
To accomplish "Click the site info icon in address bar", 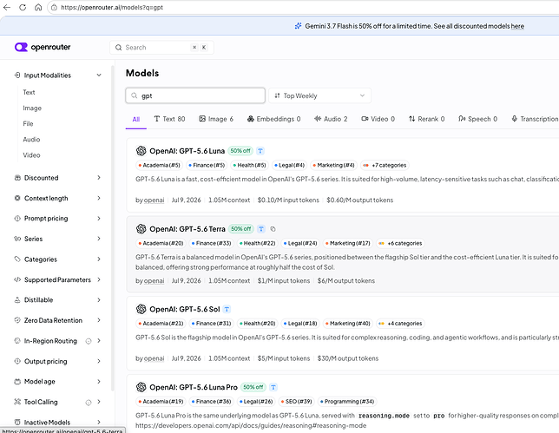I will 54,7.
